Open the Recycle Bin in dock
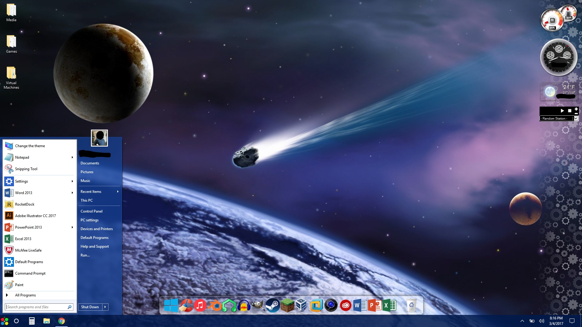Viewport: 582px width, 327px height. (x=411, y=306)
